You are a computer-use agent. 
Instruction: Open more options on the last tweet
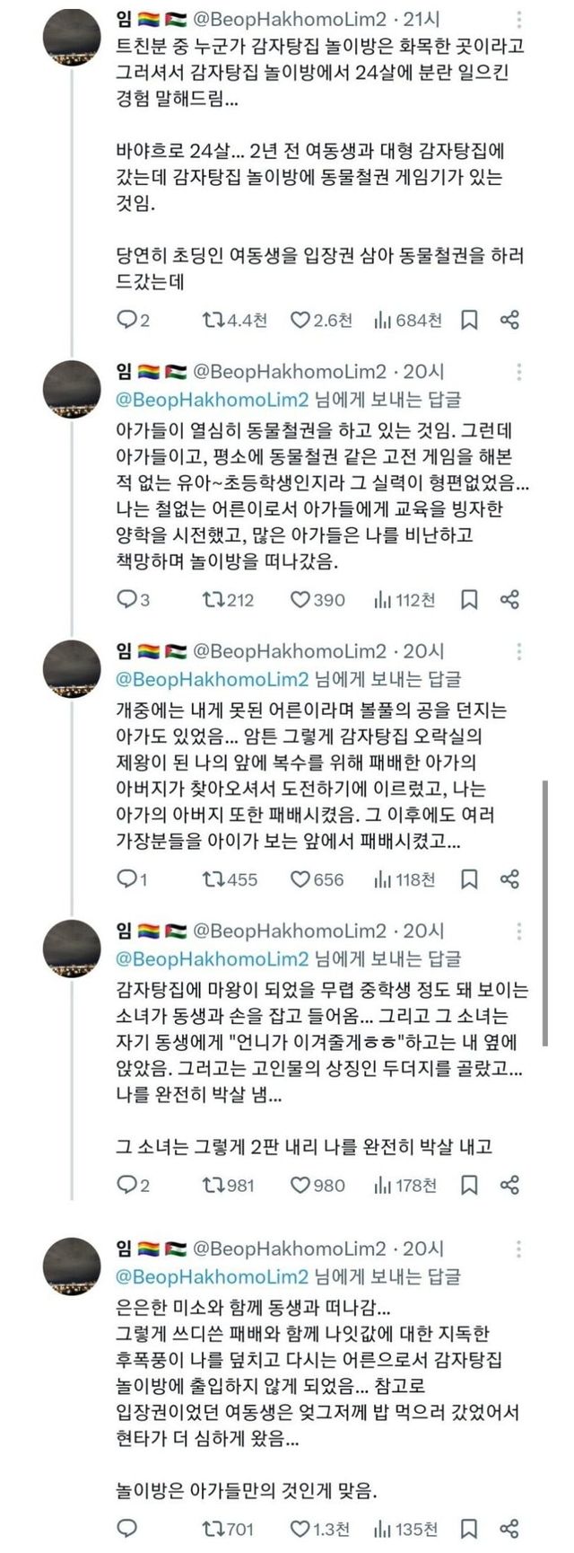[x=519, y=1249]
